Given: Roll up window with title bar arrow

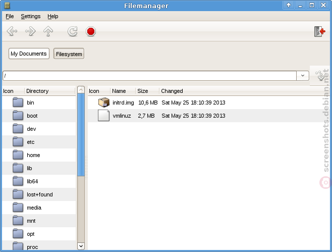Looking at the screenshot, I should coord(289,5).
